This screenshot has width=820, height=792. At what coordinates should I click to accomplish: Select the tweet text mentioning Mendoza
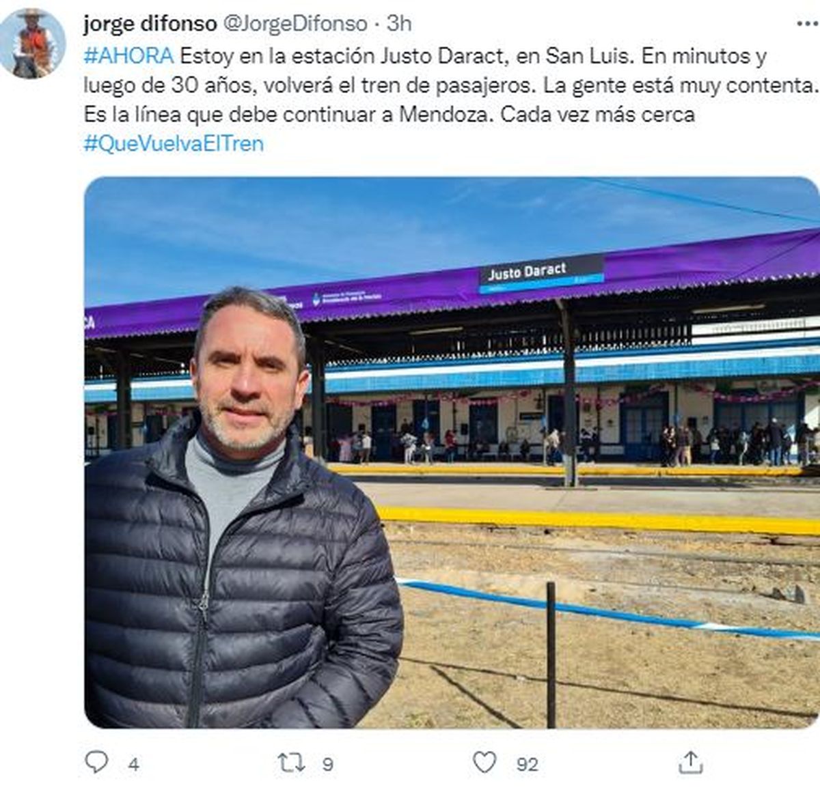click(x=450, y=85)
